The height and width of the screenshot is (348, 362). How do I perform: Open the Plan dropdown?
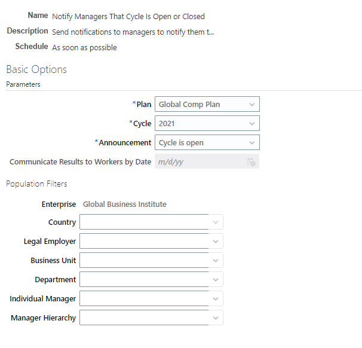pos(207,105)
